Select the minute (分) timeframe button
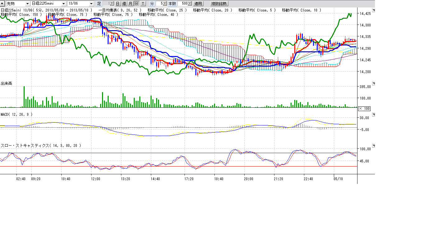The image size is (425, 239). point(136,4)
